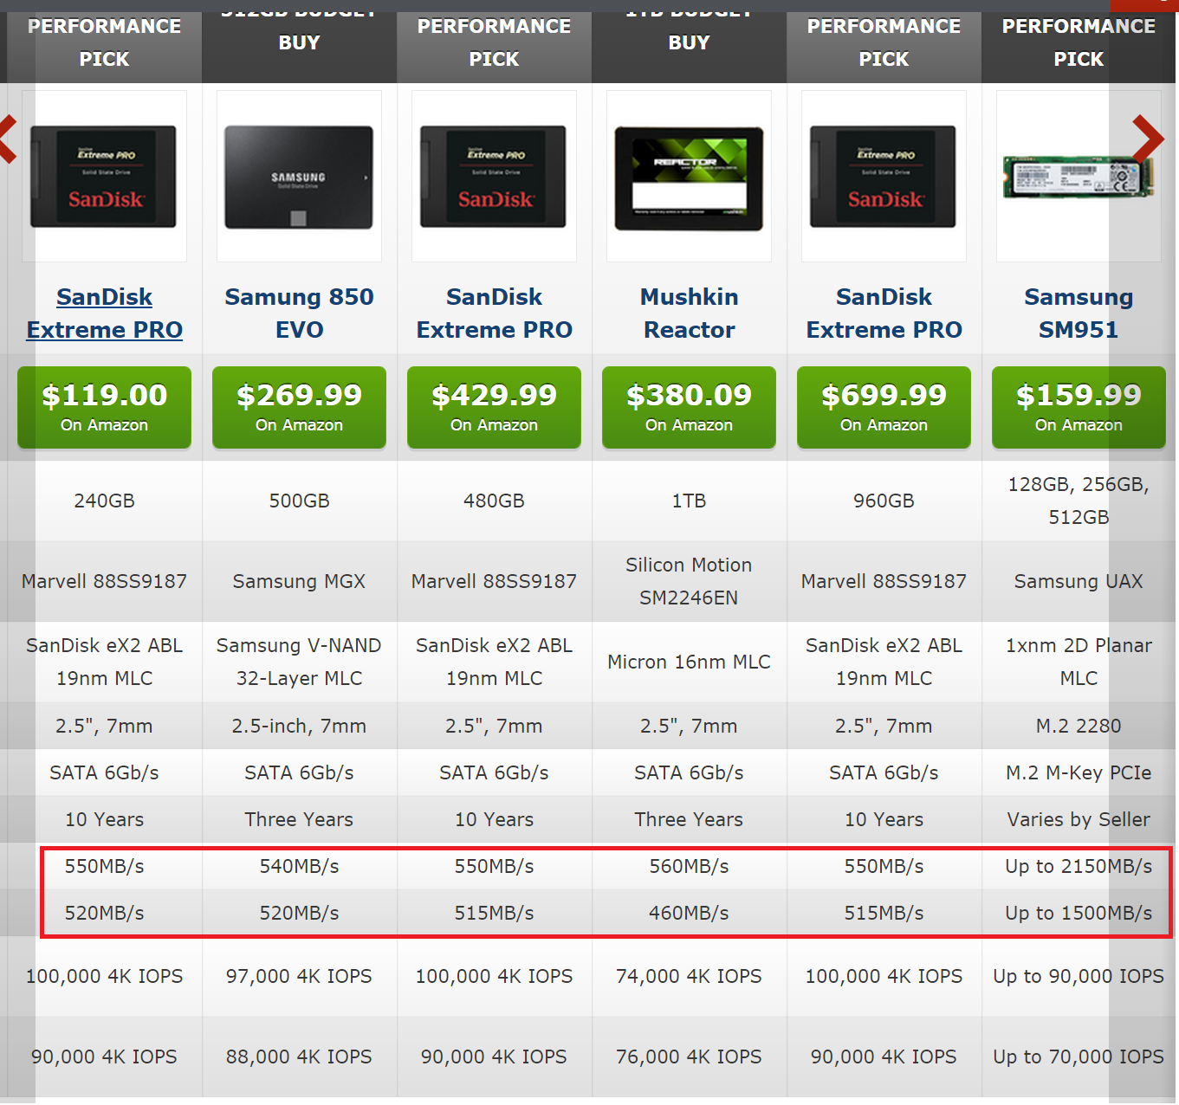The image size is (1179, 1105).
Task: Select the M.2 2280 form factor cell
Action: point(1079,726)
